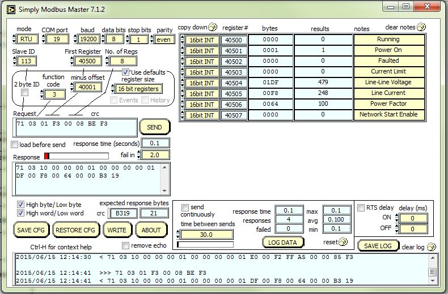
Task: Click the reset statistics round icon
Action: pos(343,242)
